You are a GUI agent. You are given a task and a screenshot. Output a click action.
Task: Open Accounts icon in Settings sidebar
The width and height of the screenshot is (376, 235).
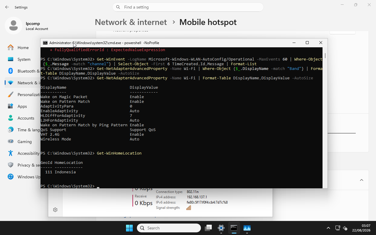[x=11, y=118]
